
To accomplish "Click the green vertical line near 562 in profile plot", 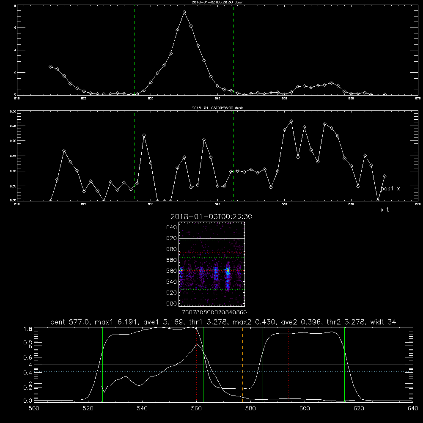I will [x=203, y=364].
